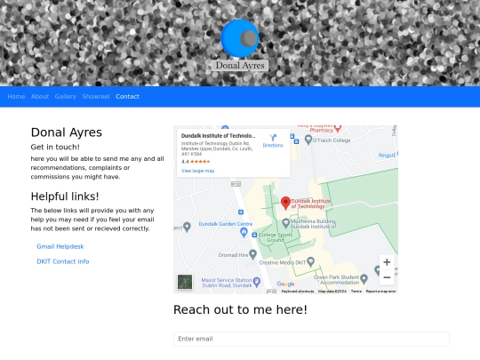Select the Creative Media DkIT map marker
480x360 pixels.
coord(310,261)
